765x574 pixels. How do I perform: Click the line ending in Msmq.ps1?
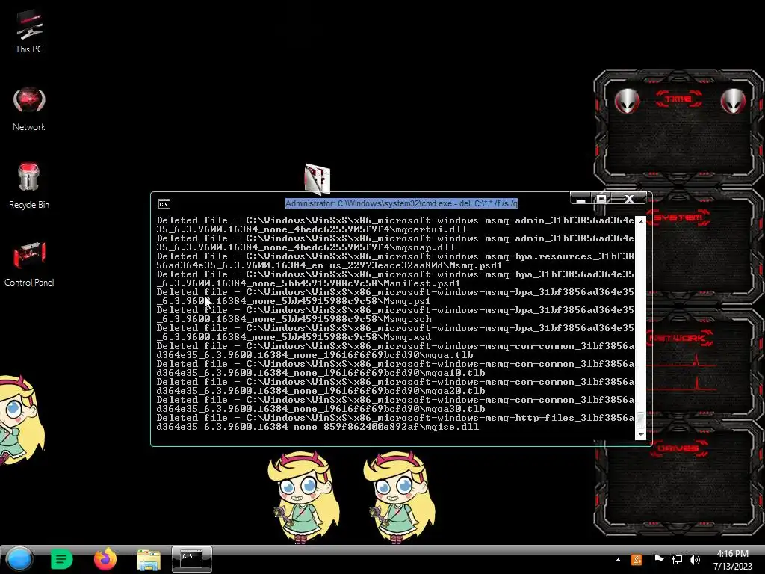pyautogui.click(x=395, y=297)
